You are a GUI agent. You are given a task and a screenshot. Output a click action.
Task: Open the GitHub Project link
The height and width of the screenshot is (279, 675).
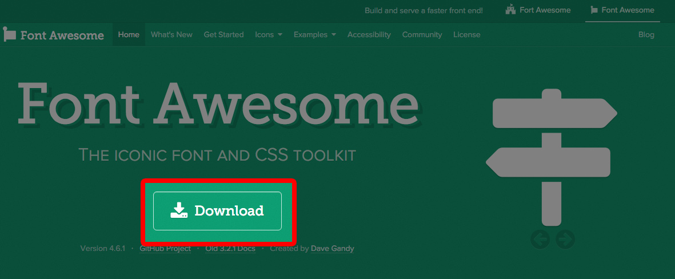tap(165, 249)
